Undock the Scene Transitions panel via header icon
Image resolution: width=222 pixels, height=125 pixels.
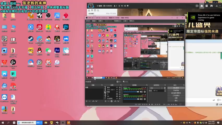click(165, 85)
